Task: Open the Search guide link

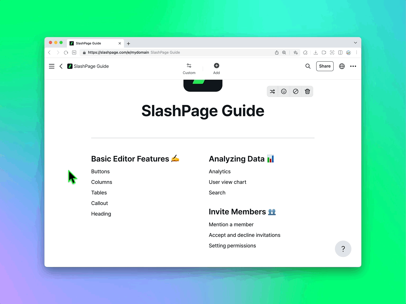Action: (x=217, y=193)
